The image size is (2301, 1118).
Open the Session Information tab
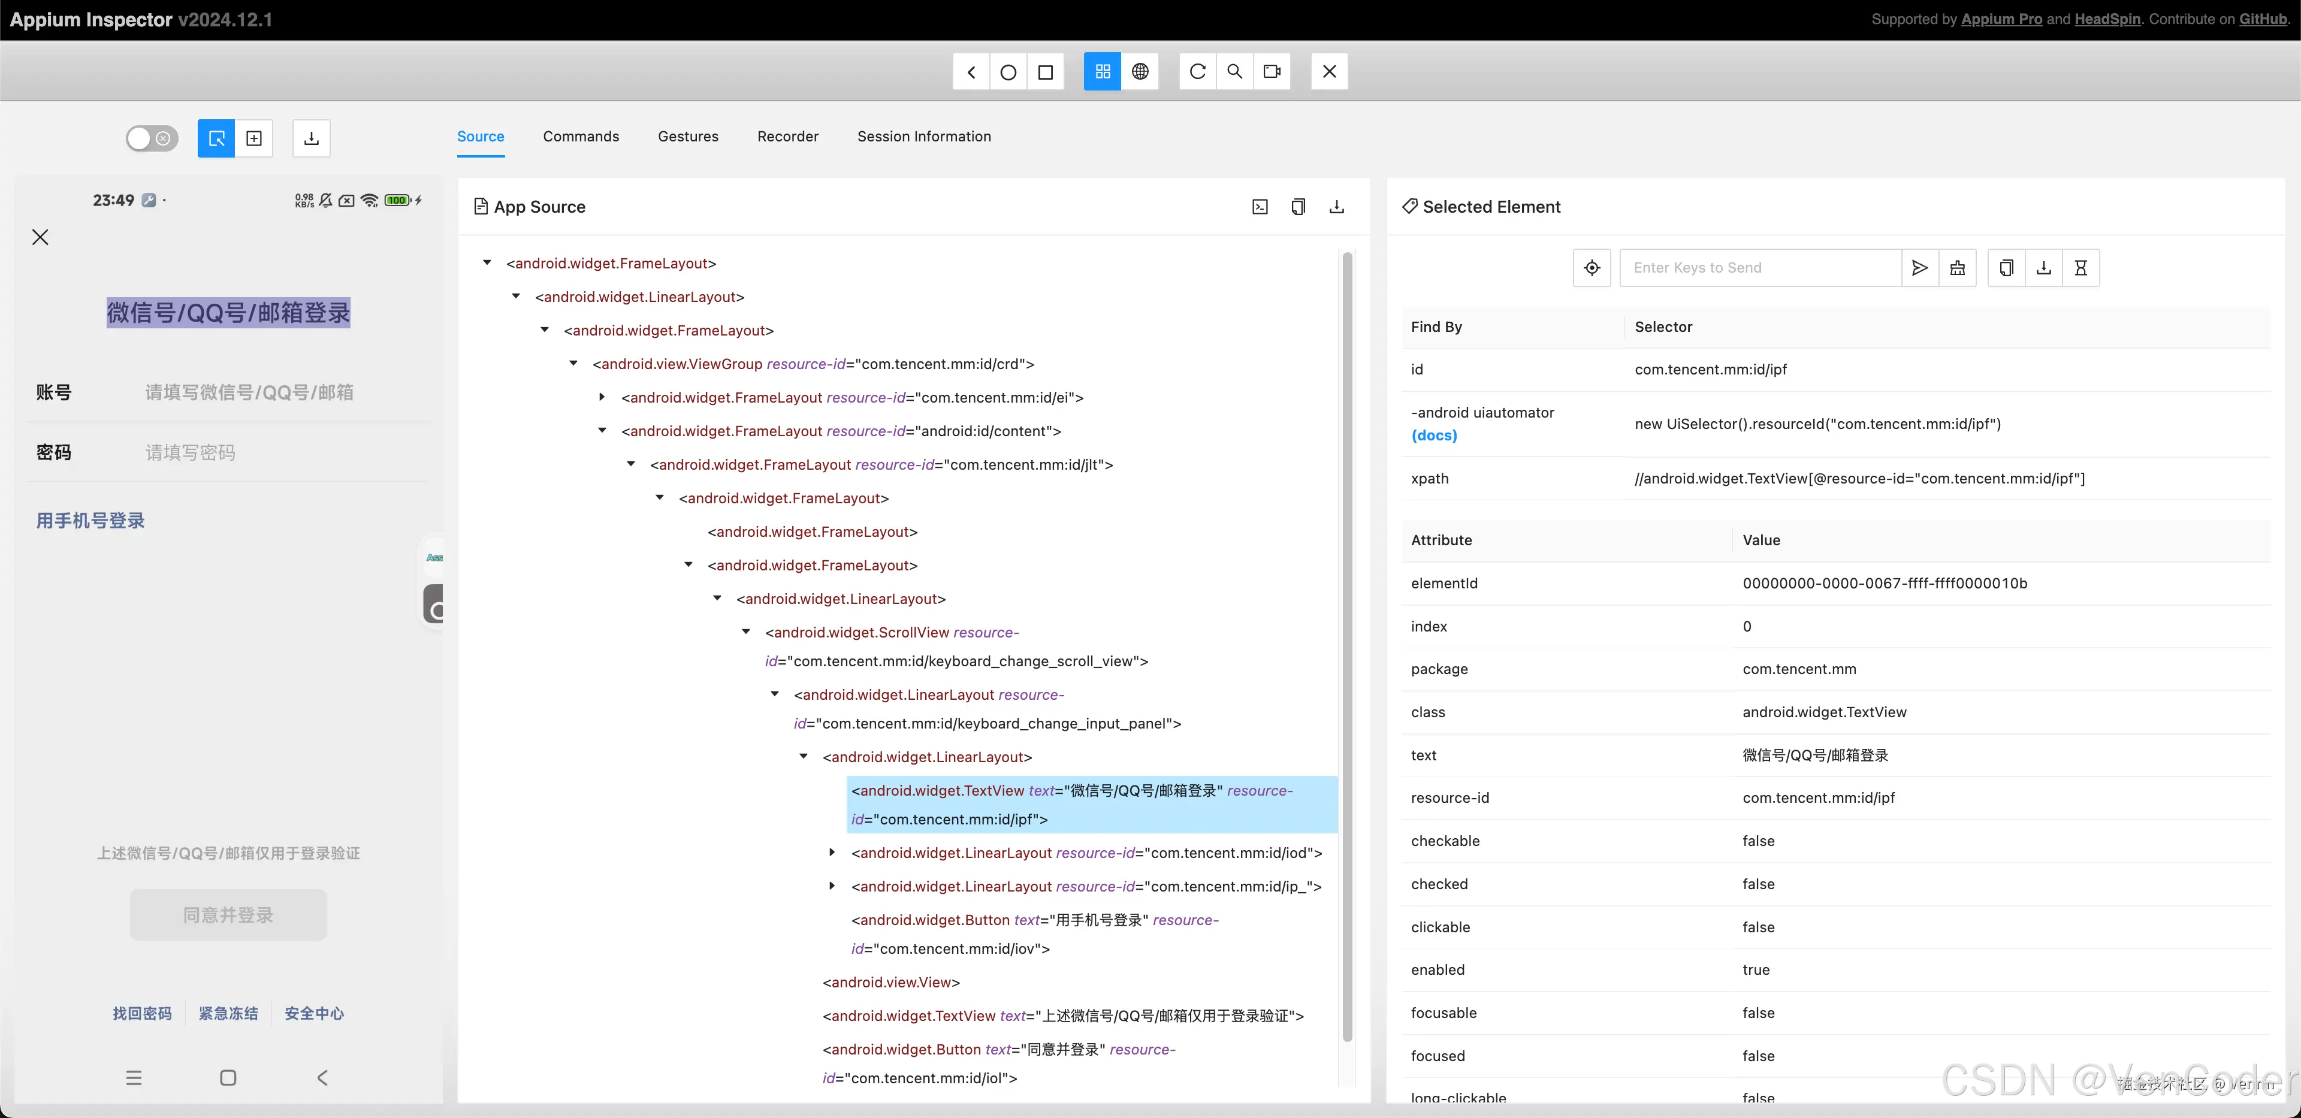click(x=923, y=137)
